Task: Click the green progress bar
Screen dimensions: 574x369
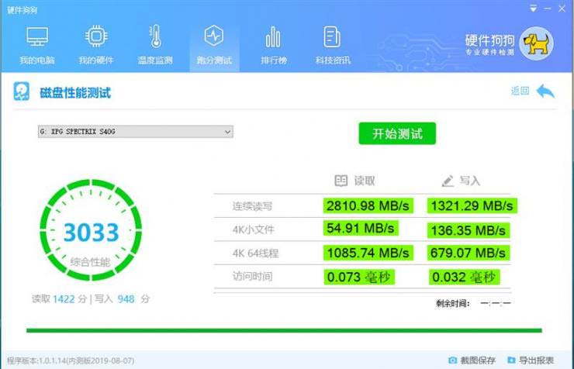Action: pyautogui.click(x=284, y=330)
